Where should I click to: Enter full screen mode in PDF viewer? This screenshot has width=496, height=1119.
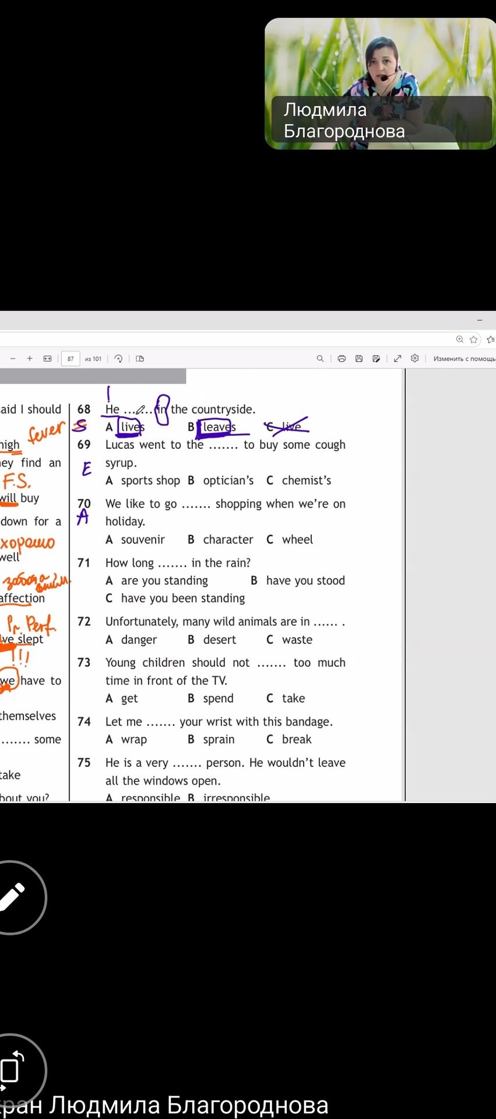pos(397,358)
